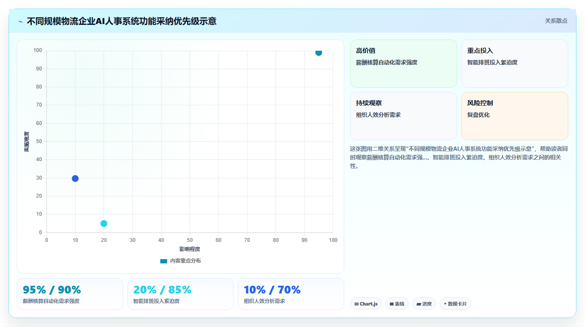585x327 pixels.
Task: Select the teal data point at top right
Action: point(318,52)
